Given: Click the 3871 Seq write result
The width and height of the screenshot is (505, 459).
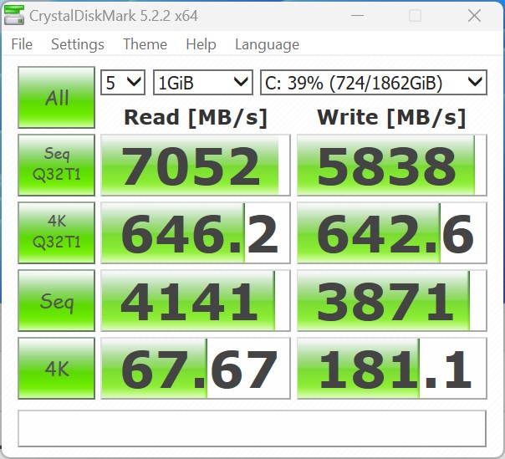Looking at the screenshot, I should 391,300.
